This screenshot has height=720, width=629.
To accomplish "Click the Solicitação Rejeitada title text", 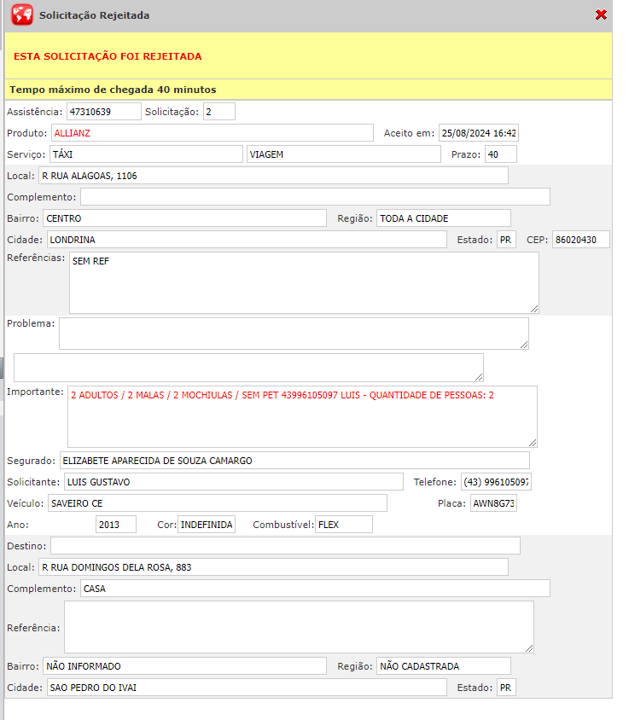I will point(94,15).
